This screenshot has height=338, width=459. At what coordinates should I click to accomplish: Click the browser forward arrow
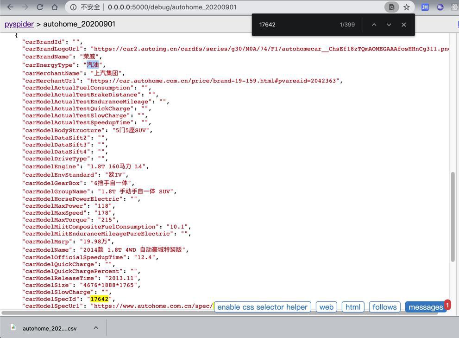25,7
